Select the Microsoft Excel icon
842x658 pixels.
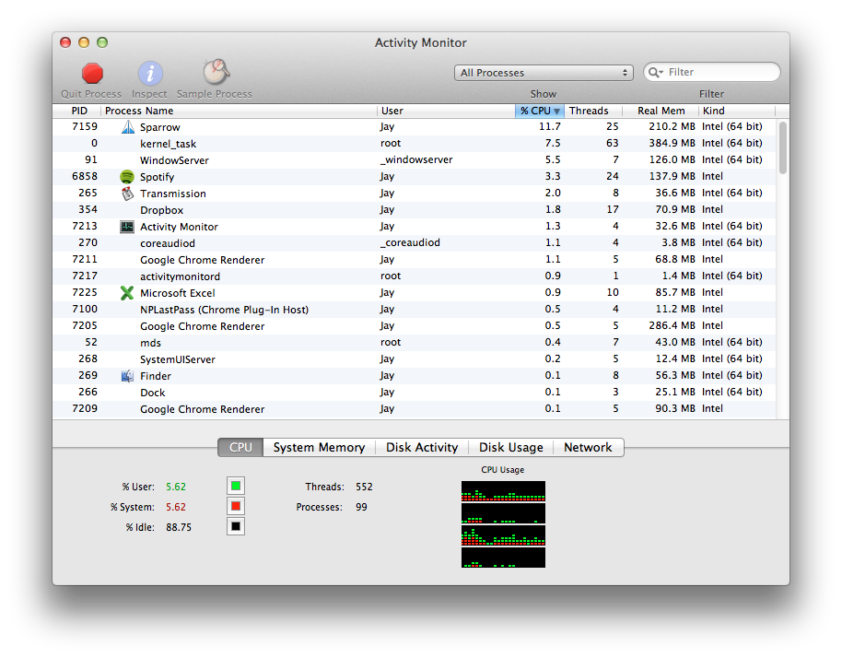tap(127, 293)
